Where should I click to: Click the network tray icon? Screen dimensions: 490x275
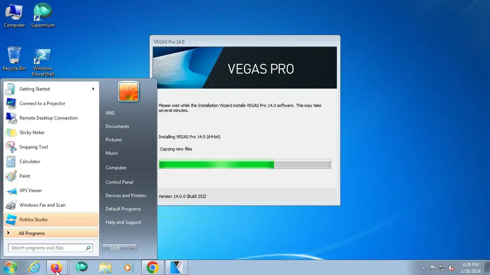pyautogui.click(x=442, y=268)
